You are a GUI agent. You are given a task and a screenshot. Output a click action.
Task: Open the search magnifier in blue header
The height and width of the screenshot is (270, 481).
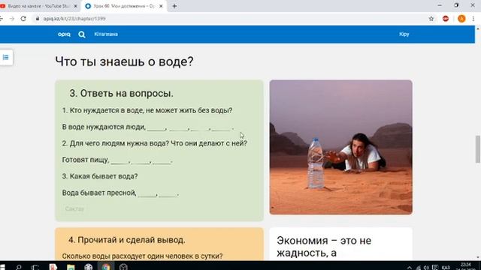pyautogui.click(x=82, y=34)
